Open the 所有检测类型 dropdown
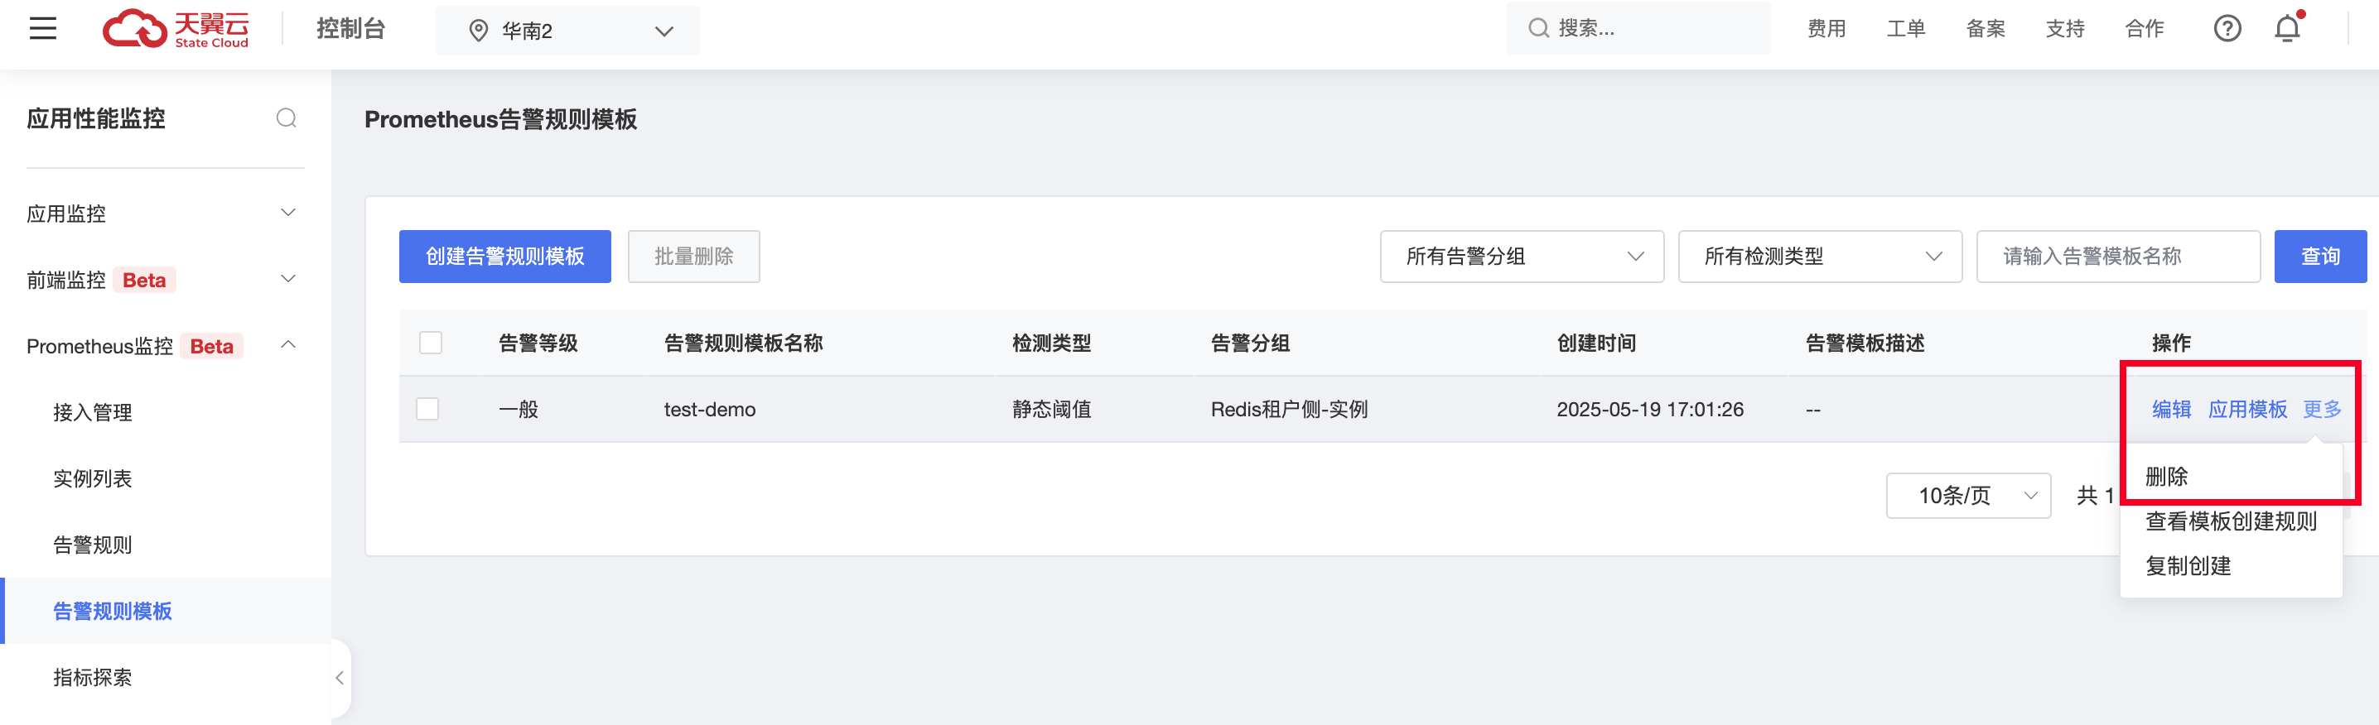Screen dimensions: 2379x725 click(x=1819, y=257)
